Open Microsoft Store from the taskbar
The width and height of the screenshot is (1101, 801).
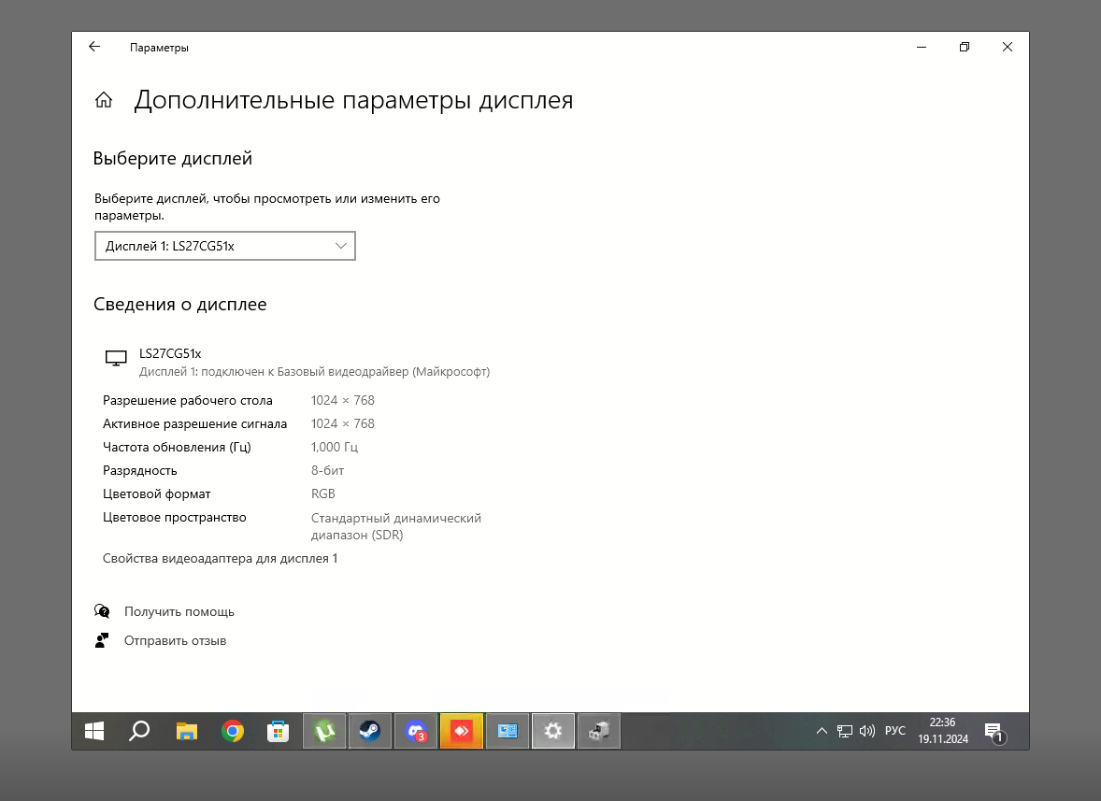[x=279, y=732]
